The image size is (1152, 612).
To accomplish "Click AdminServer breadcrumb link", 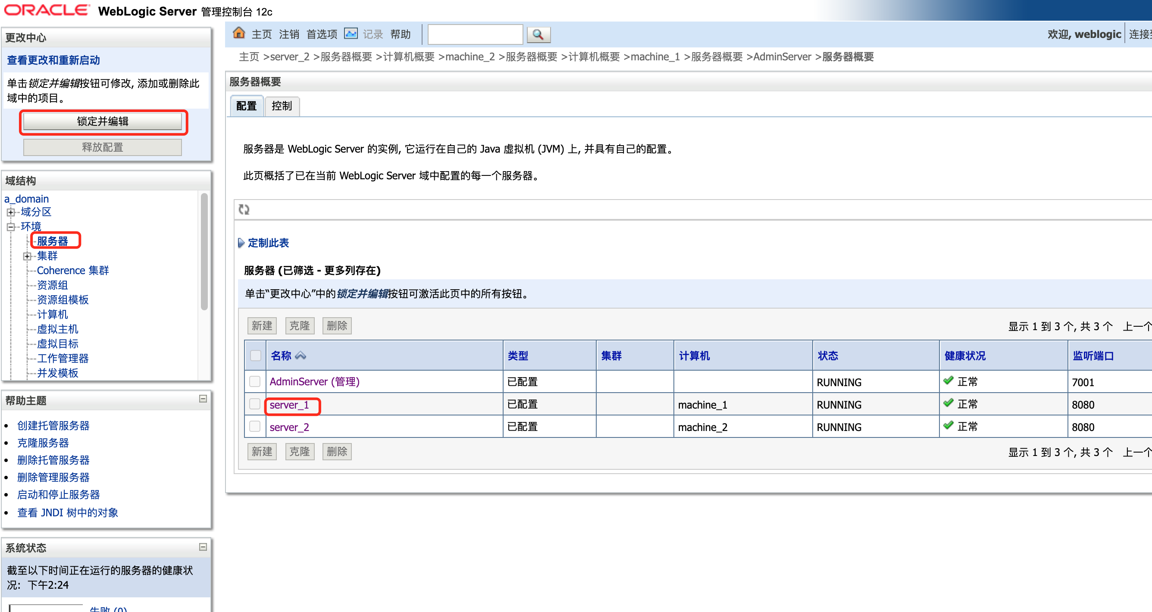I will [x=782, y=57].
